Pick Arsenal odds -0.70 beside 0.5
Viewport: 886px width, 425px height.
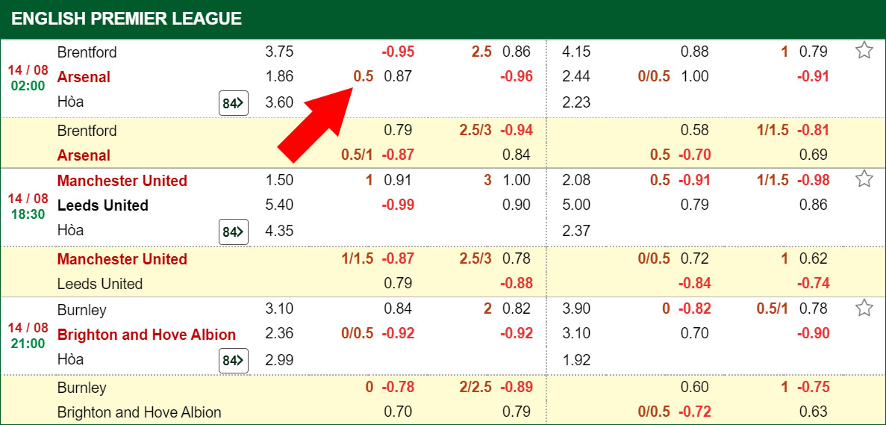tap(694, 155)
